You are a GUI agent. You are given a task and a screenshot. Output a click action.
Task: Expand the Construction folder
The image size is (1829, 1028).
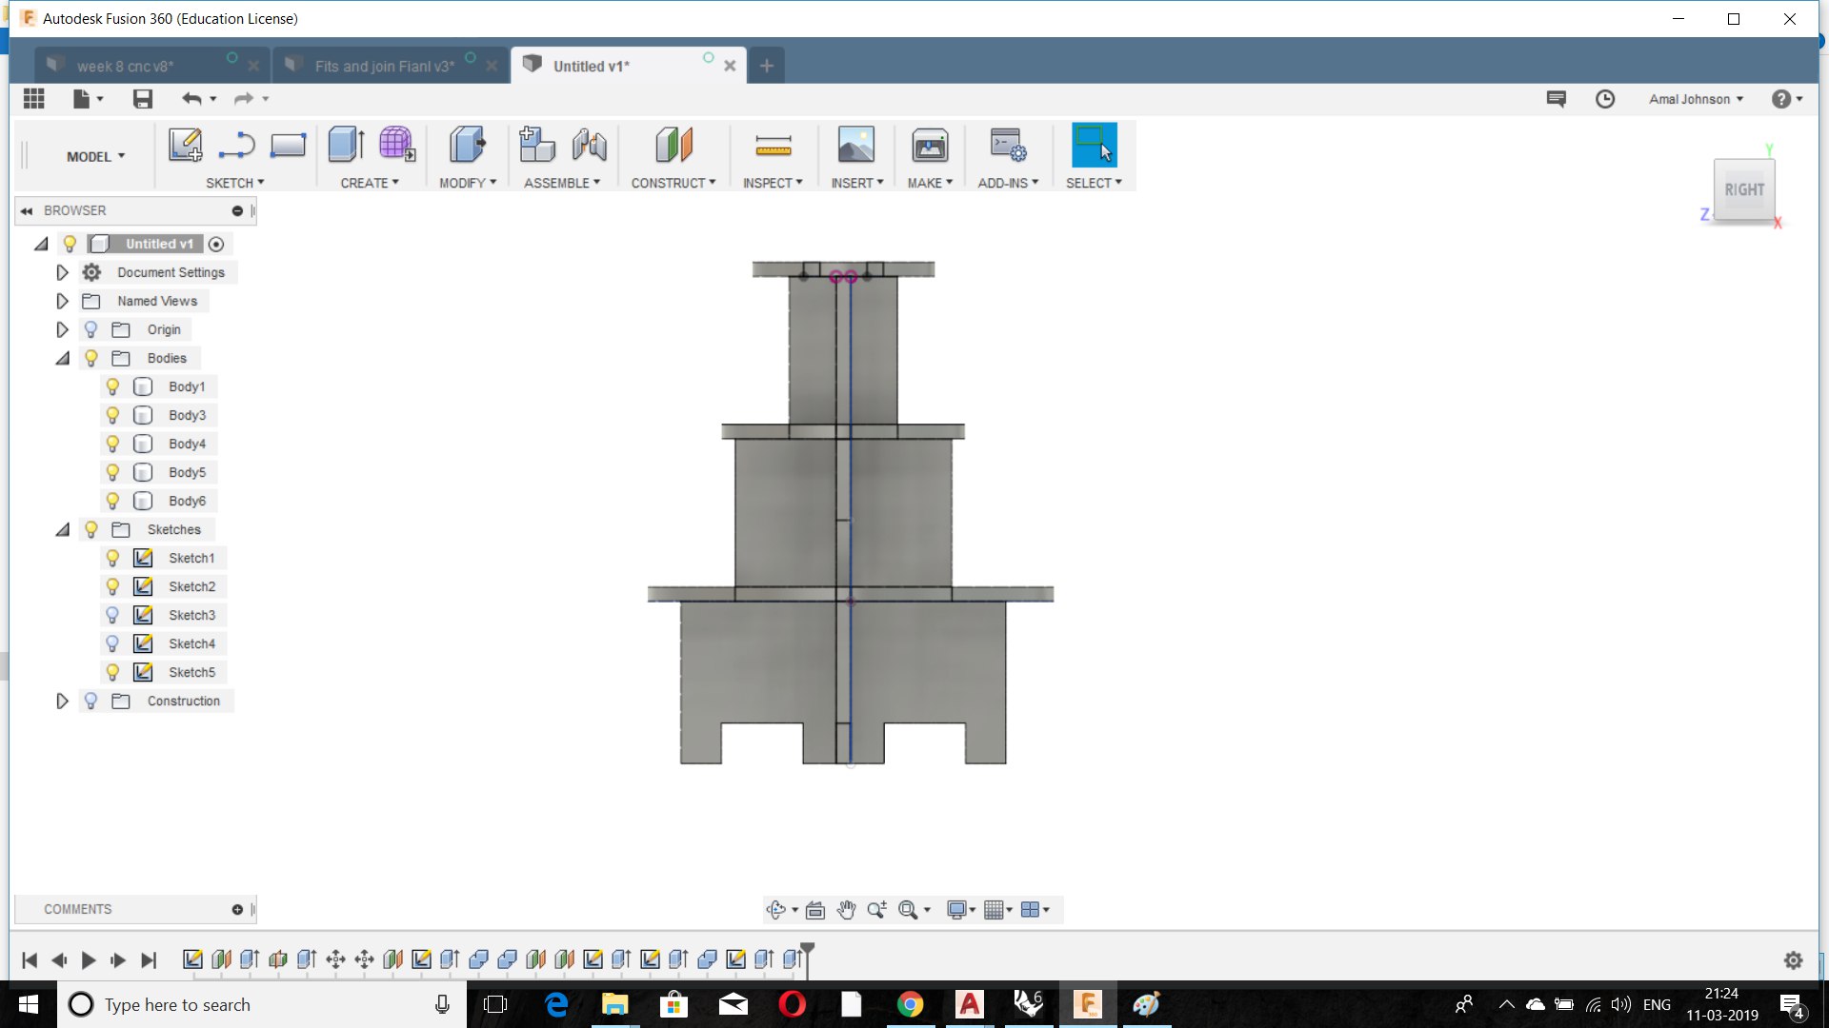point(63,701)
